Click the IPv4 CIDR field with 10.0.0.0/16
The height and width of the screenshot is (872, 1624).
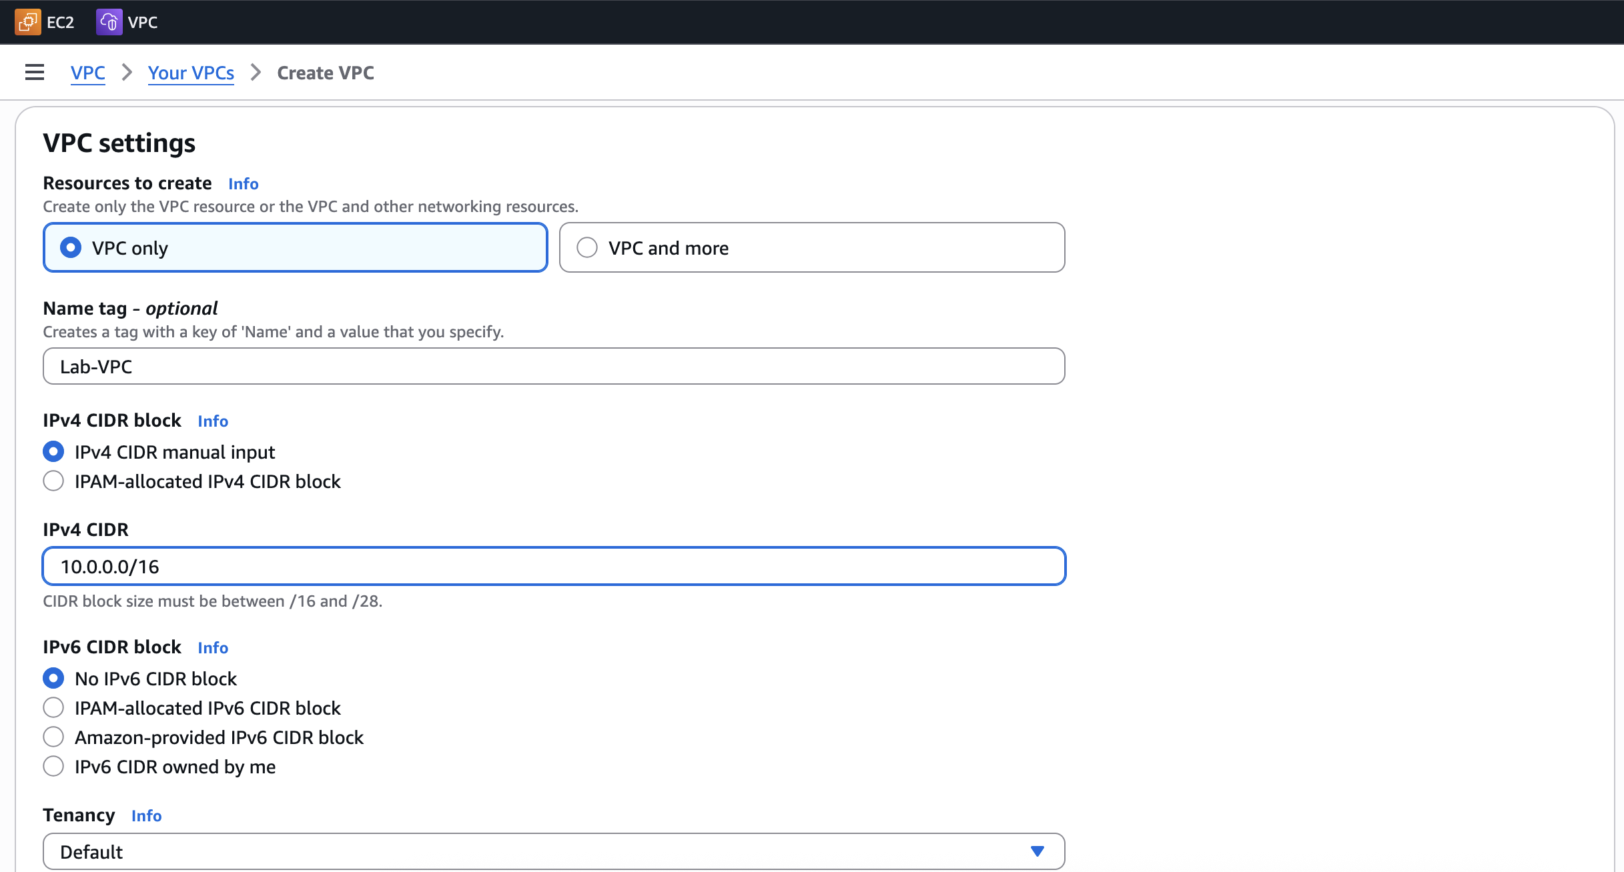click(x=554, y=567)
